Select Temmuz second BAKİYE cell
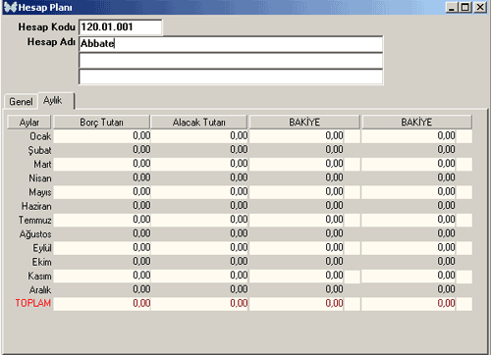 point(409,220)
